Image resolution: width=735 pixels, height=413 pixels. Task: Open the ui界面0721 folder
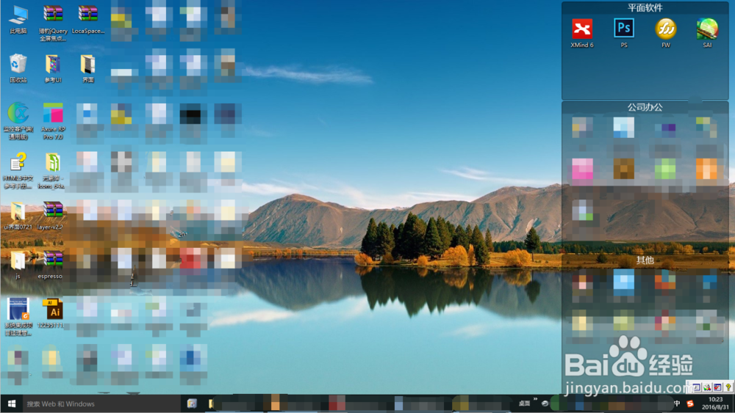point(18,216)
